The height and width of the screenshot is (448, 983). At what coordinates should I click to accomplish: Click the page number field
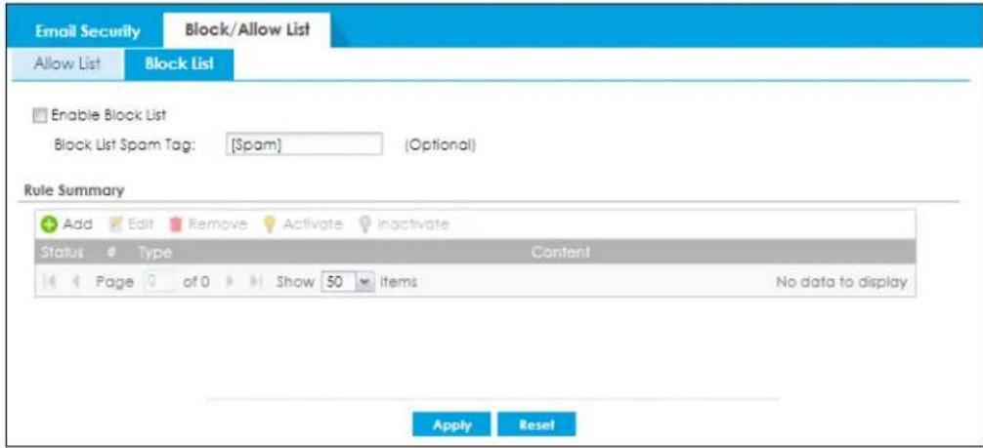(159, 281)
